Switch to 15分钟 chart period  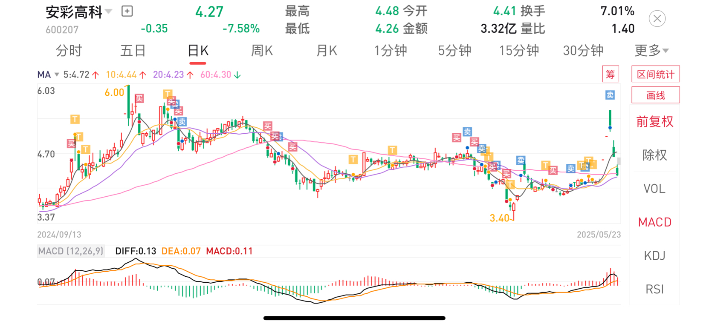pos(519,51)
